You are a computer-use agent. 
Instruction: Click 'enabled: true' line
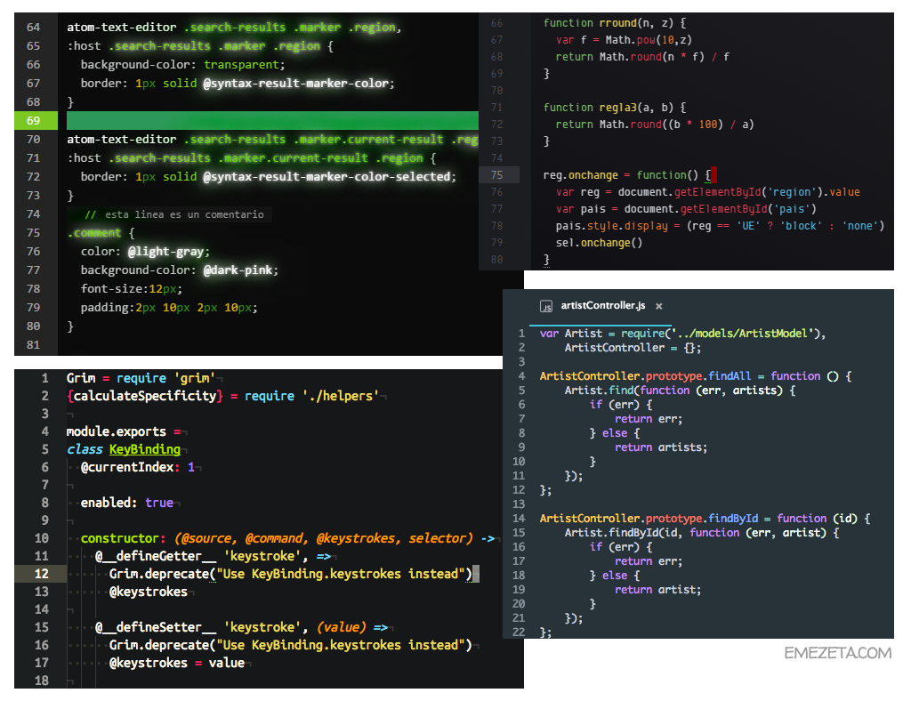tap(126, 503)
